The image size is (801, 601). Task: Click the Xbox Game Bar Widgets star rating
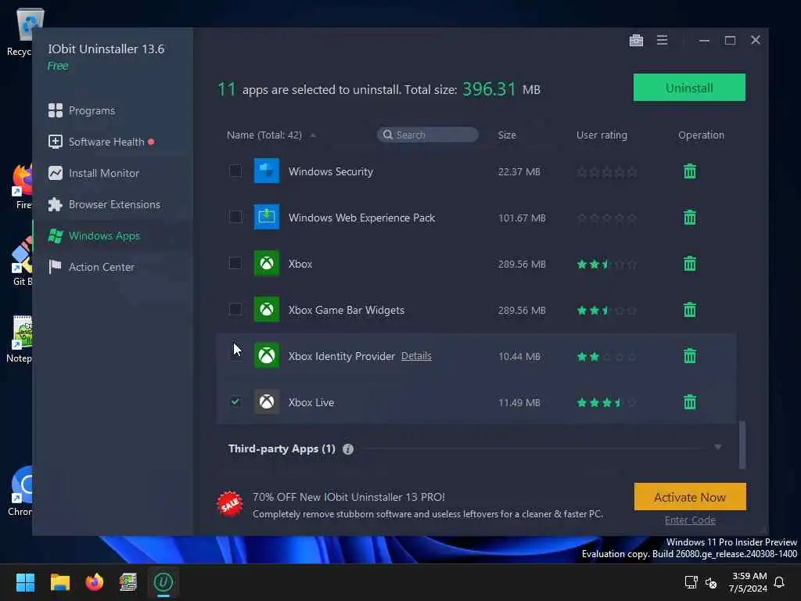[606, 310]
